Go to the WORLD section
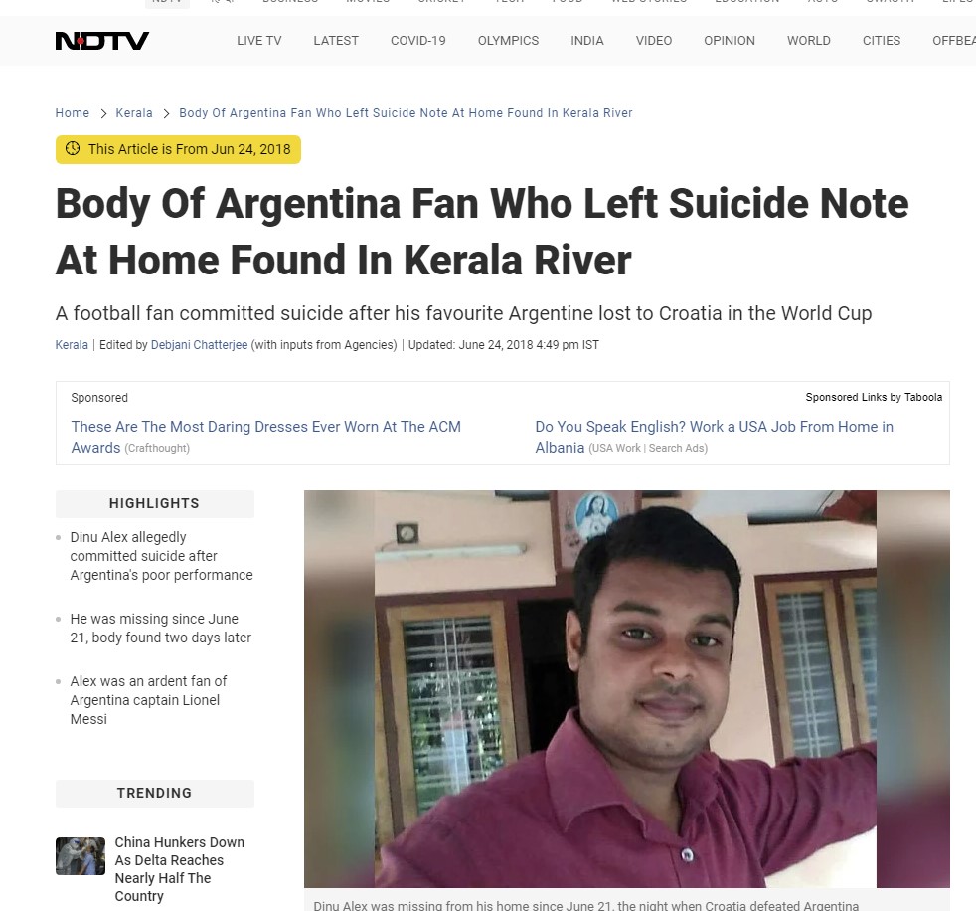This screenshot has width=976, height=911. click(809, 41)
